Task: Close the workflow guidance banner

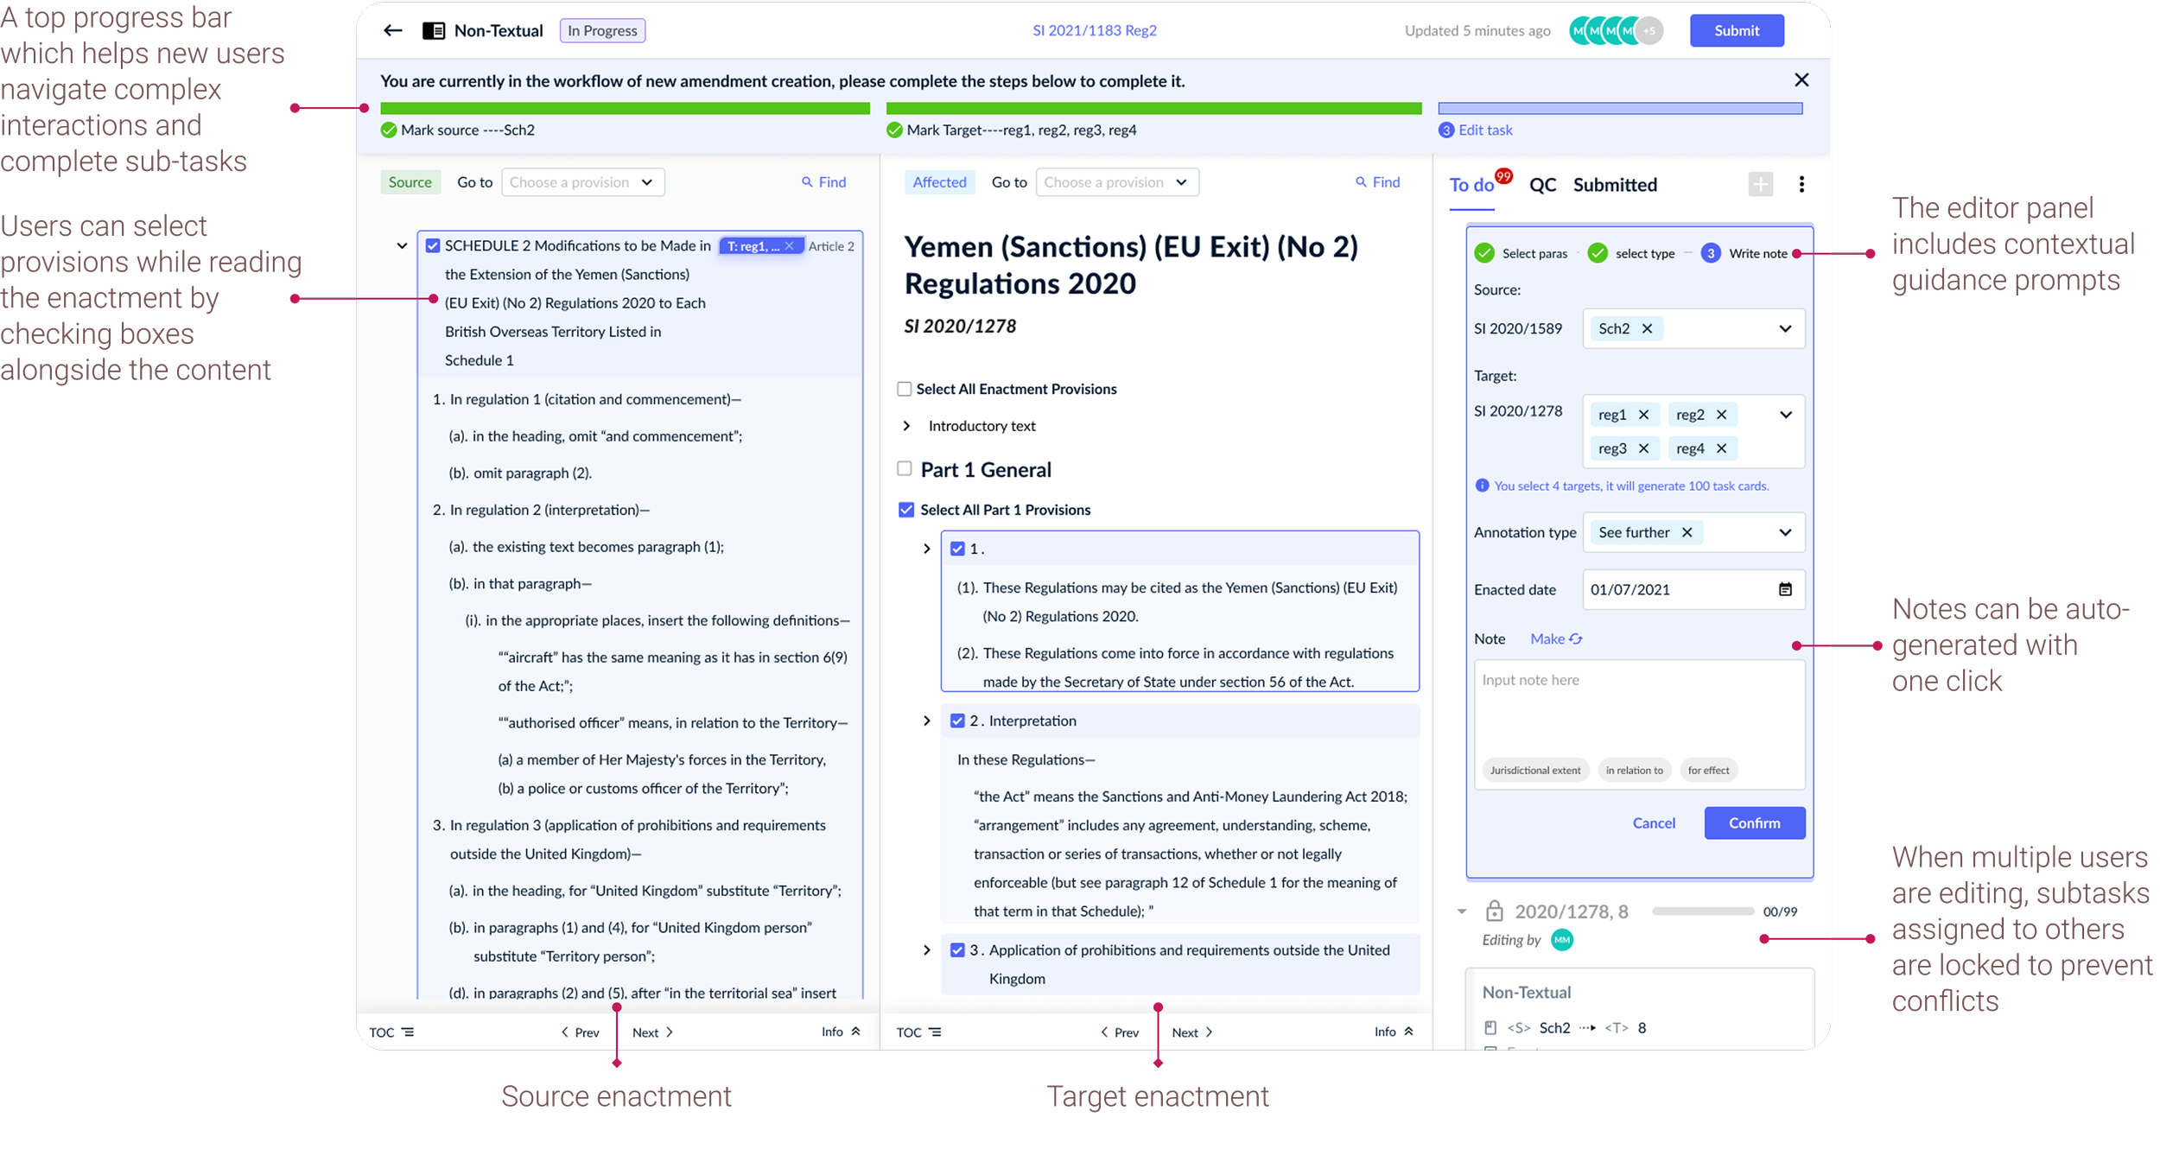Action: 1801,80
